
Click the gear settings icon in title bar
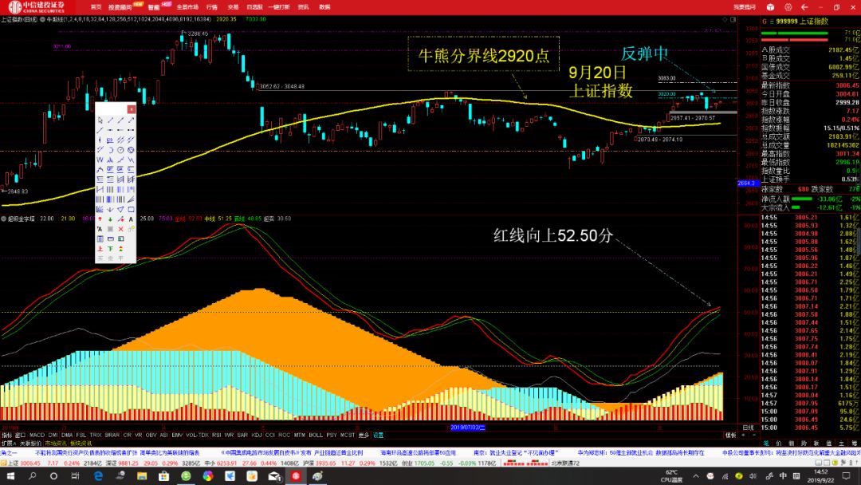pyautogui.click(x=788, y=7)
